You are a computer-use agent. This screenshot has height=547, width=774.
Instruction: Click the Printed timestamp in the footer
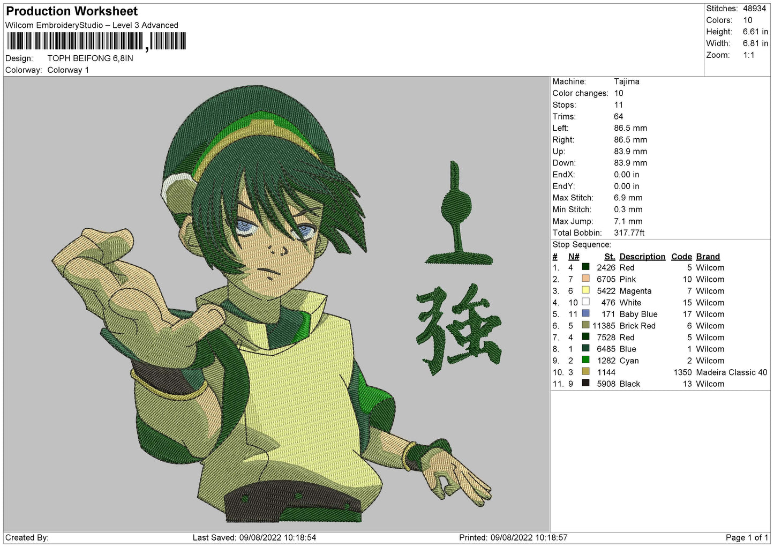513,537
